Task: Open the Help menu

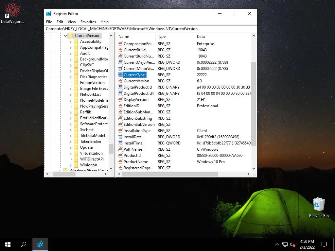Action: (104, 22)
